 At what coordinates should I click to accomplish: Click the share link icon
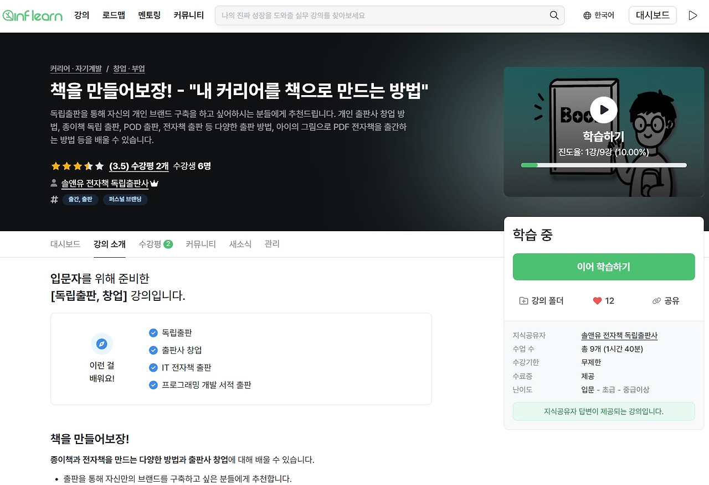(x=657, y=301)
